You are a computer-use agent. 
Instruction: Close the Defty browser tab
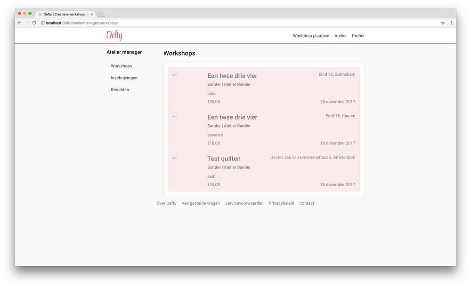point(92,15)
